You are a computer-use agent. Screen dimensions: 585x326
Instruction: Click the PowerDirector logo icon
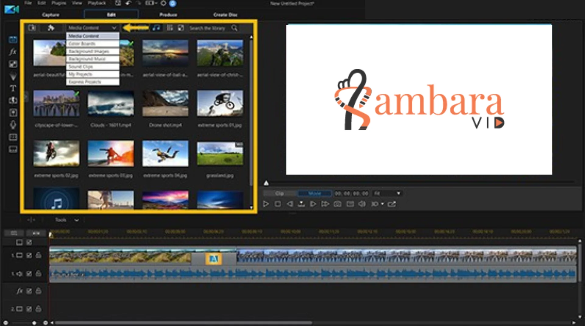tap(12, 9)
